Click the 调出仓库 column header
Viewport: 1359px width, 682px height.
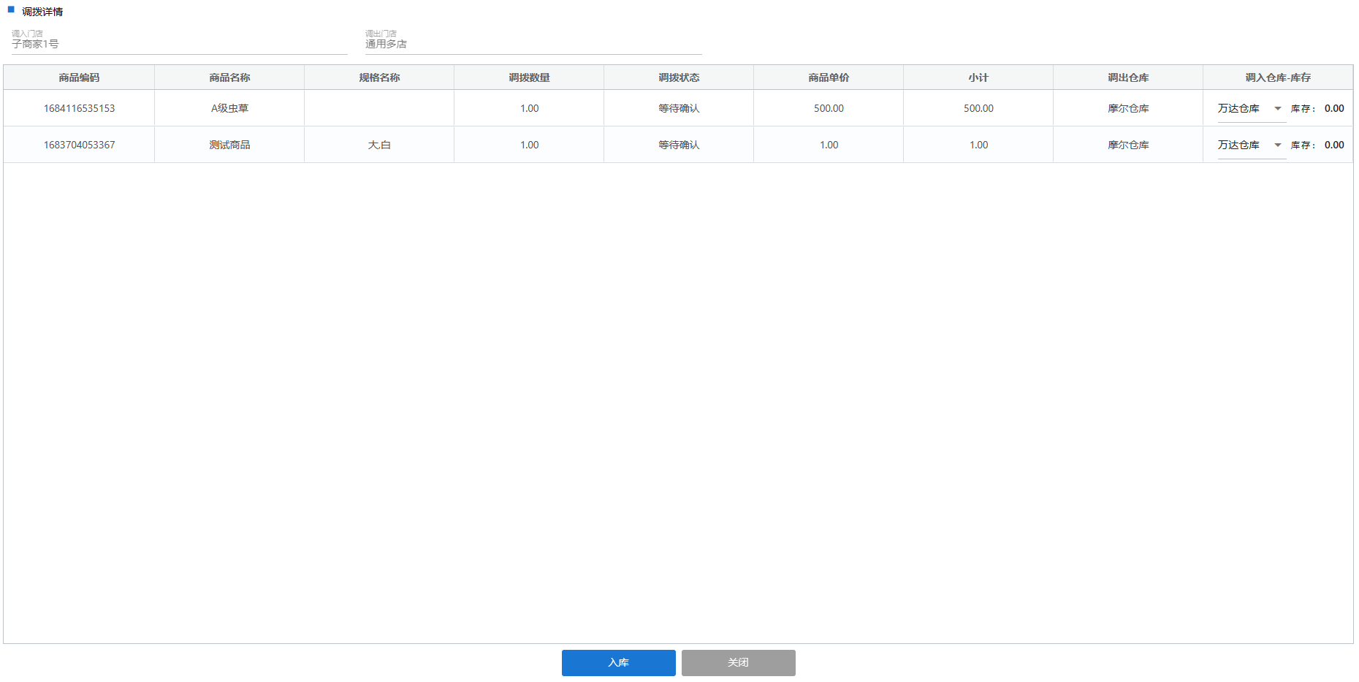coord(1128,77)
